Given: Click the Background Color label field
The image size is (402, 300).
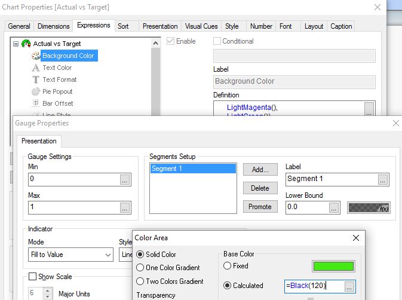Looking at the screenshot, I should [x=294, y=82].
